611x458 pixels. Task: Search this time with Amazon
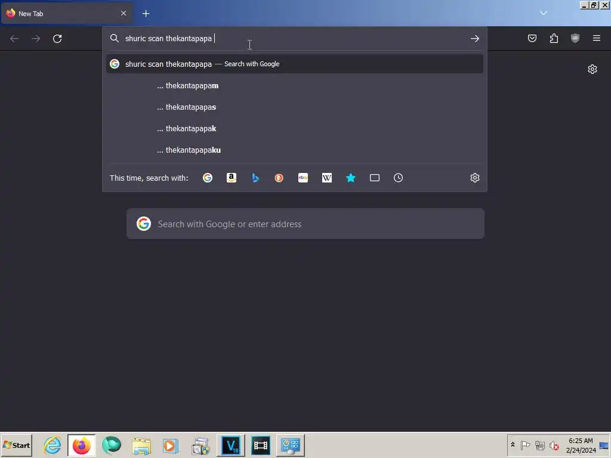(x=232, y=178)
